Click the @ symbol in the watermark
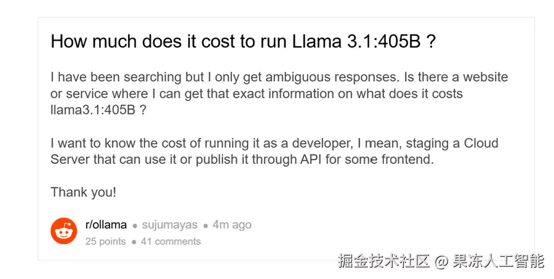 441,262
